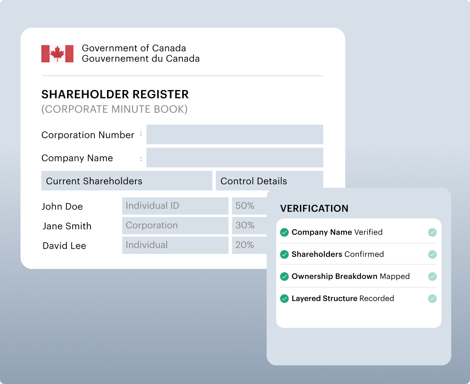
Task: Open John Doe's Individual ID field
Action: (175, 206)
